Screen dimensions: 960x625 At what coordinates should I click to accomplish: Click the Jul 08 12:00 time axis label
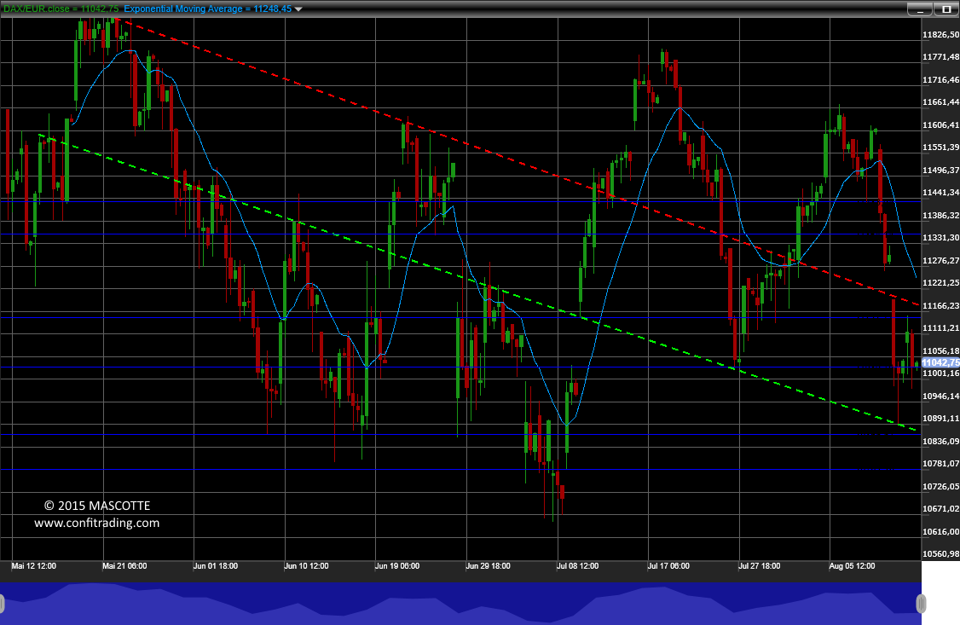[x=577, y=566]
